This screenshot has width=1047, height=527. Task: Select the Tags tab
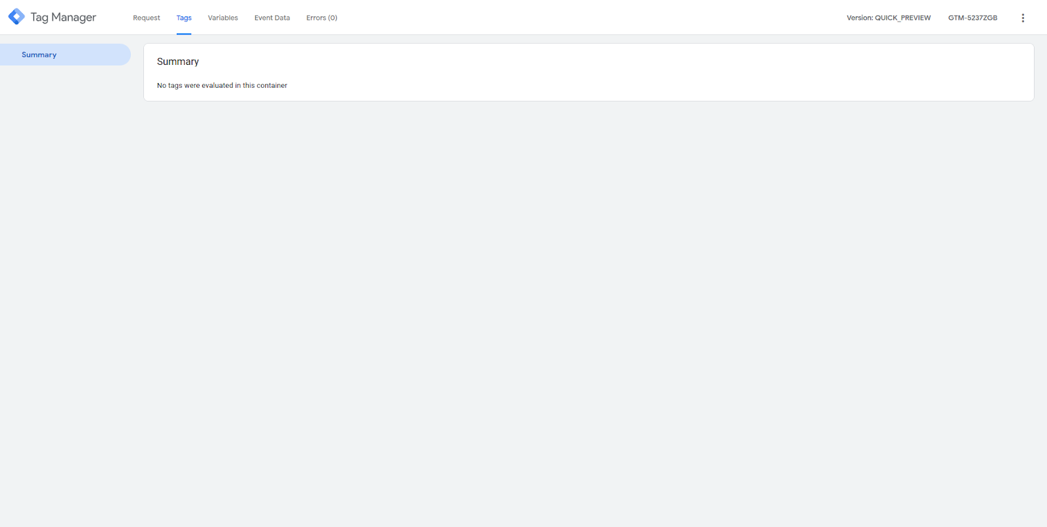pyautogui.click(x=184, y=18)
